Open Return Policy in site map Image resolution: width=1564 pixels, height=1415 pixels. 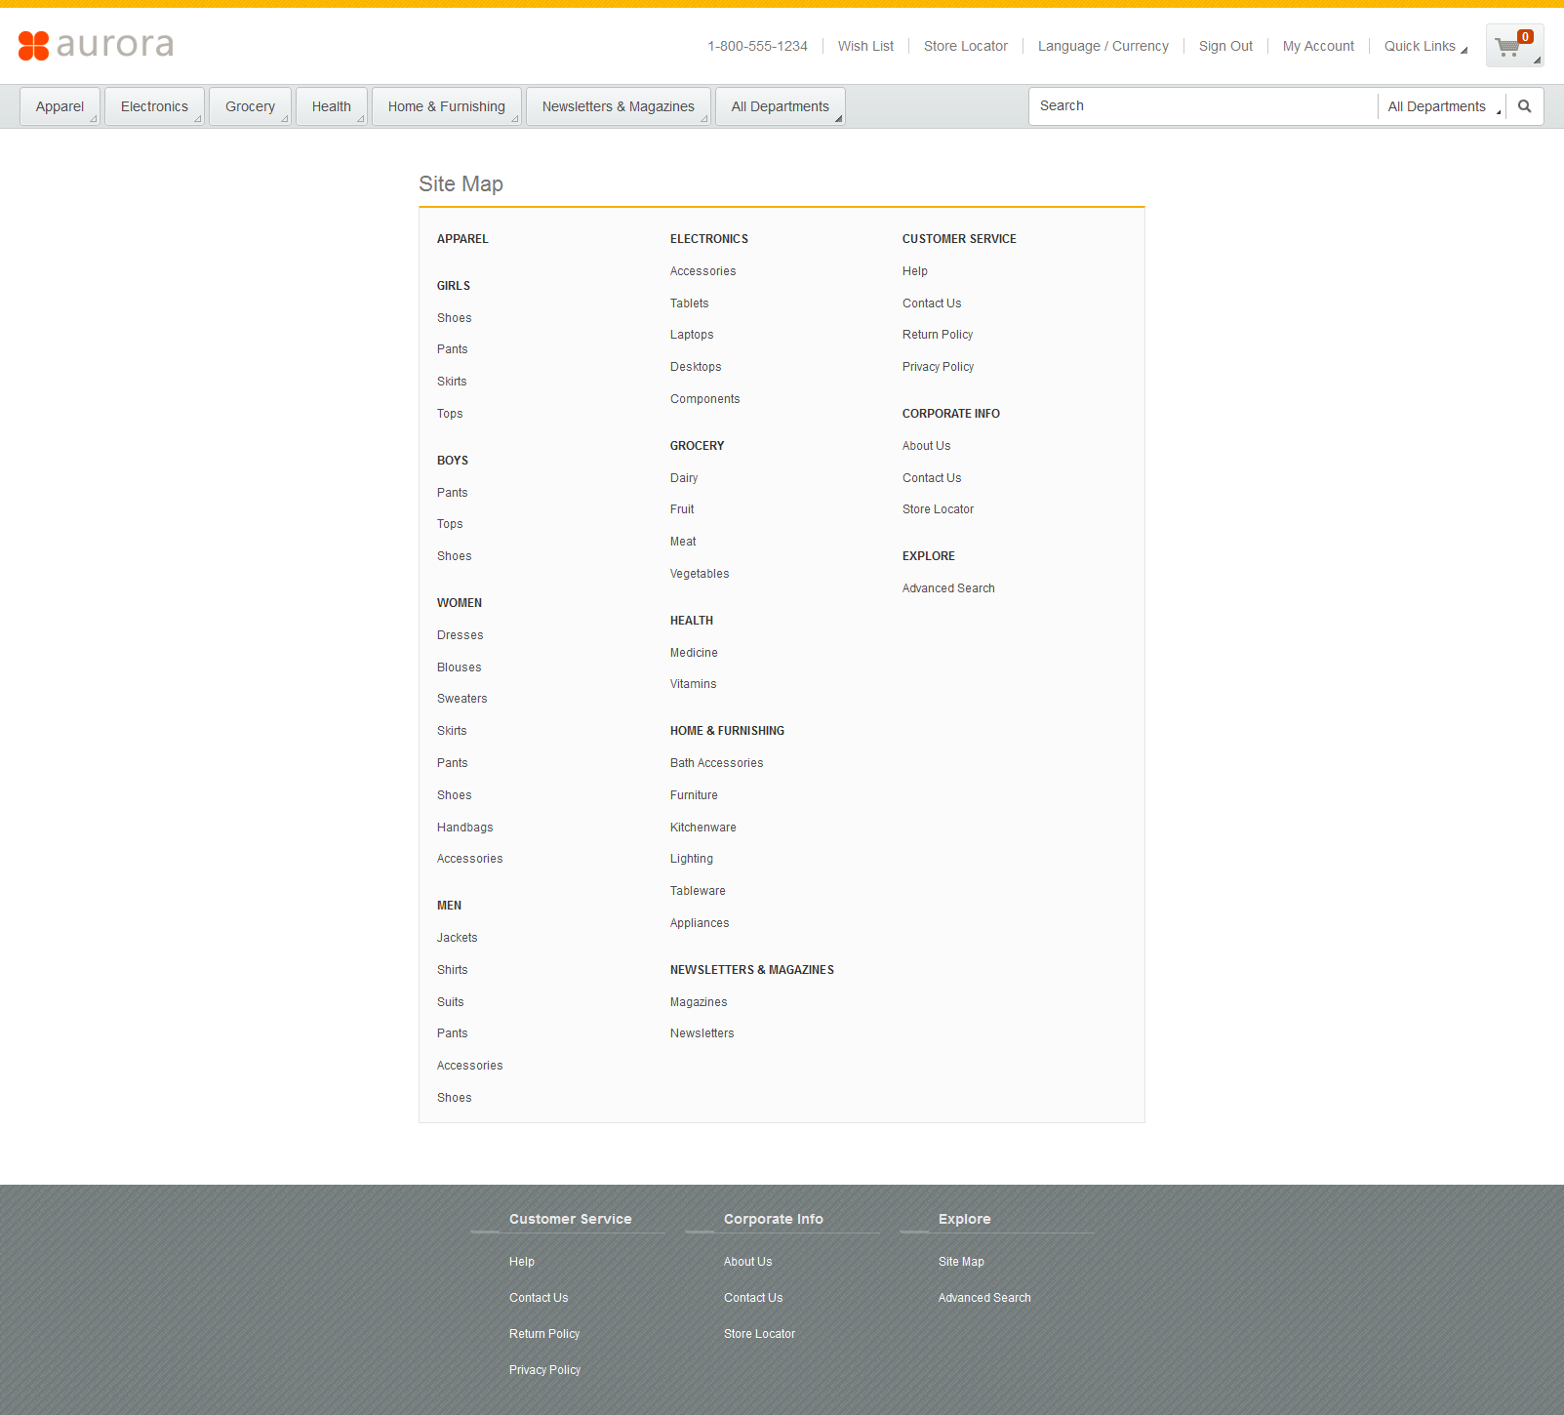point(938,335)
